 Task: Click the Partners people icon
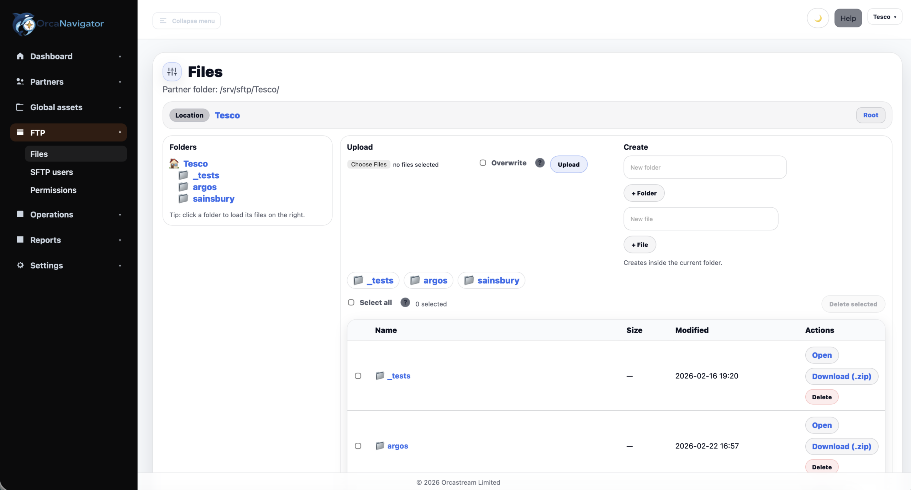[20, 81]
